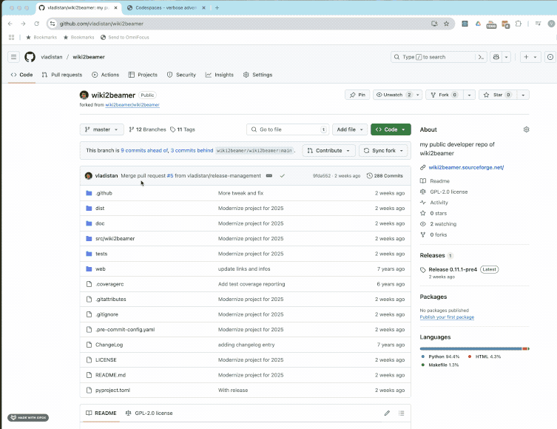Image resolution: width=557 pixels, height=429 pixels.
Task: View site information icon in address bar
Action: point(53,24)
